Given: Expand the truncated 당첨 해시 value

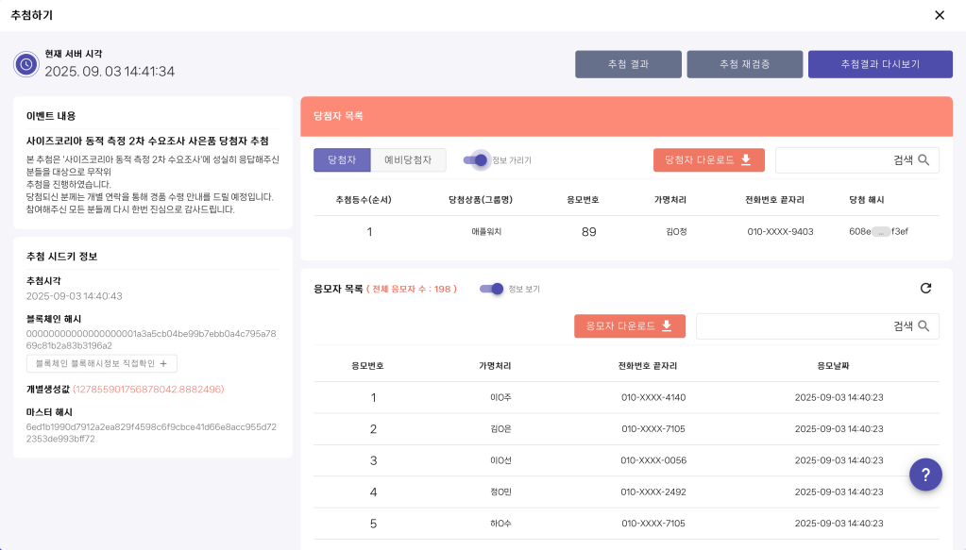Looking at the screenshot, I should point(881,232).
